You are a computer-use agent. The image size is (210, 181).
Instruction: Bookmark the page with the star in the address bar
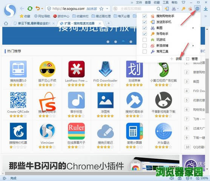pos(101,9)
